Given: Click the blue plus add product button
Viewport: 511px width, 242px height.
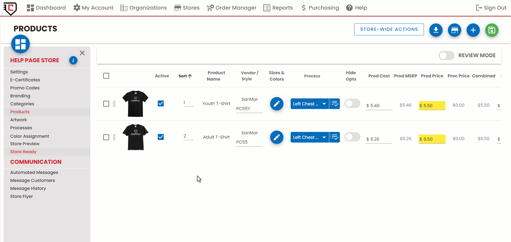Looking at the screenshot, I should (x=473, y=30).
